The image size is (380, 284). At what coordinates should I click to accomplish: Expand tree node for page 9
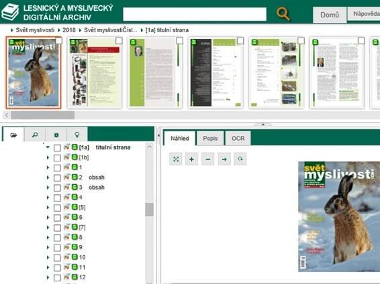[48, 247]
